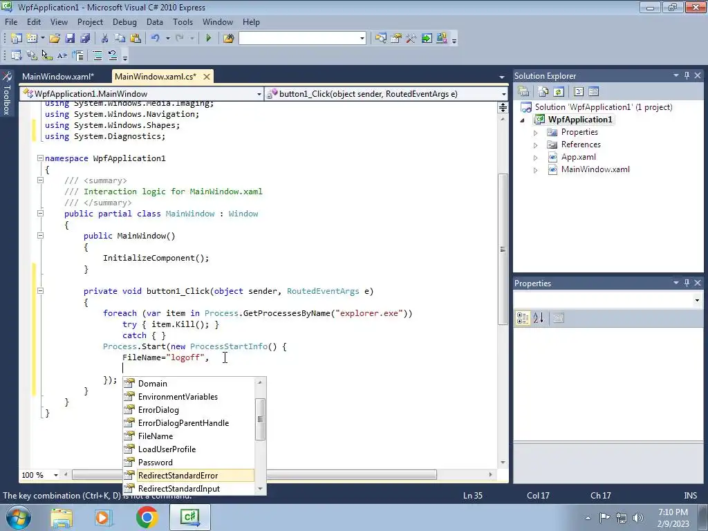This screenshot has width=708, height=531.
Task: Expand the Properties node in Solution Explorer
Action: coord(536,133)
